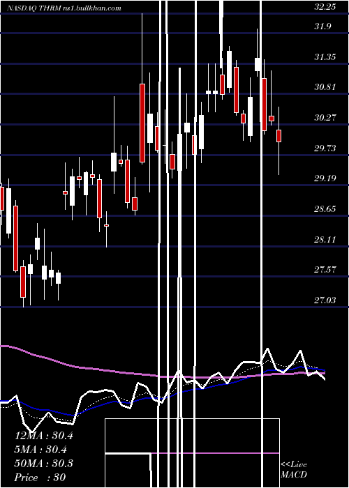Viewport: 349px width, 488px height.
Task: Click the NASDAQ THRM ns1.bullkhan.com header text
Action: tap(64, 8)
